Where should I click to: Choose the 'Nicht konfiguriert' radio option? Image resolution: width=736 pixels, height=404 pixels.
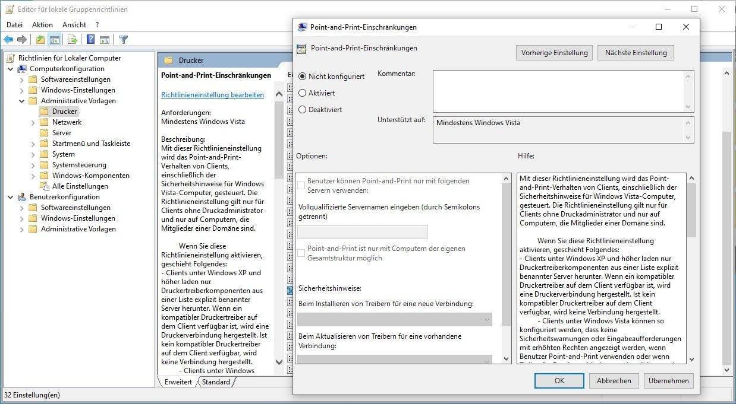[x=303, y=77]
